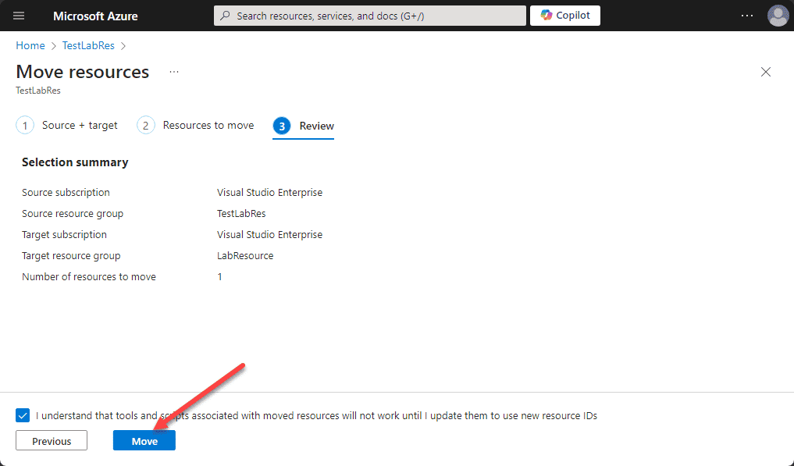The width and height of the screenshot is (794, 466).
Task: Click the Target resource group label
Action: 71,256
